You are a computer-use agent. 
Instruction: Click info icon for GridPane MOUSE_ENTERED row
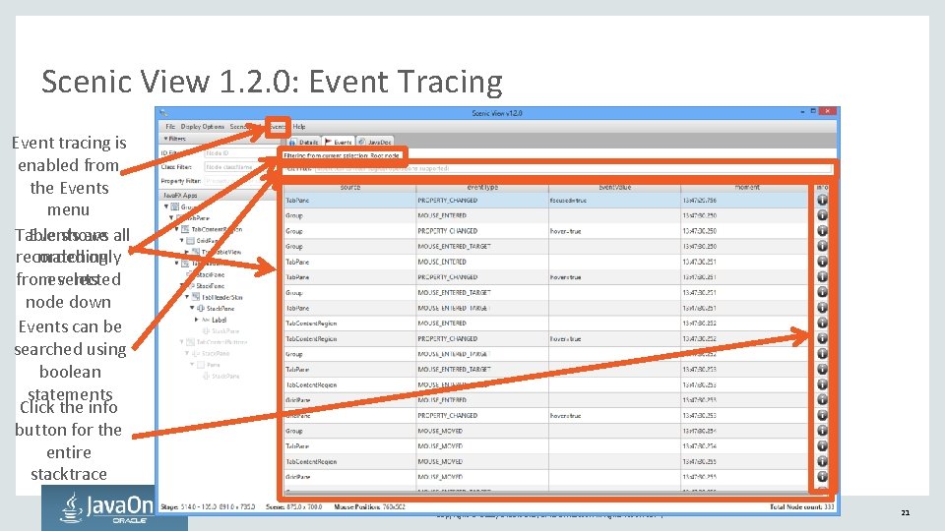822,400
